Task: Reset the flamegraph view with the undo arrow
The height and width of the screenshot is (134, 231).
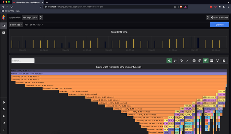Action: tap(181, 60)
